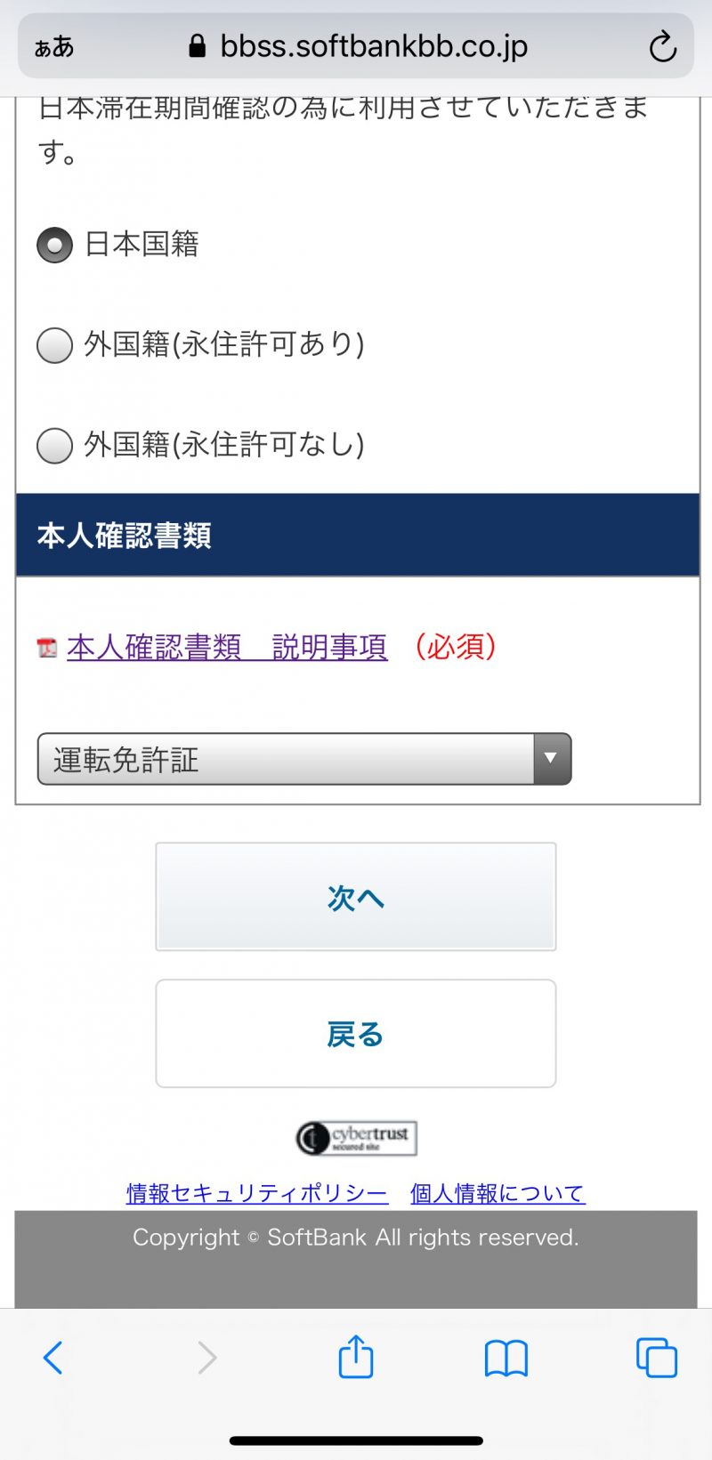Viewport: 712px width, 1460px height.
Task: Tap the Safari tabs overview icon
Action: point(657,1358)
